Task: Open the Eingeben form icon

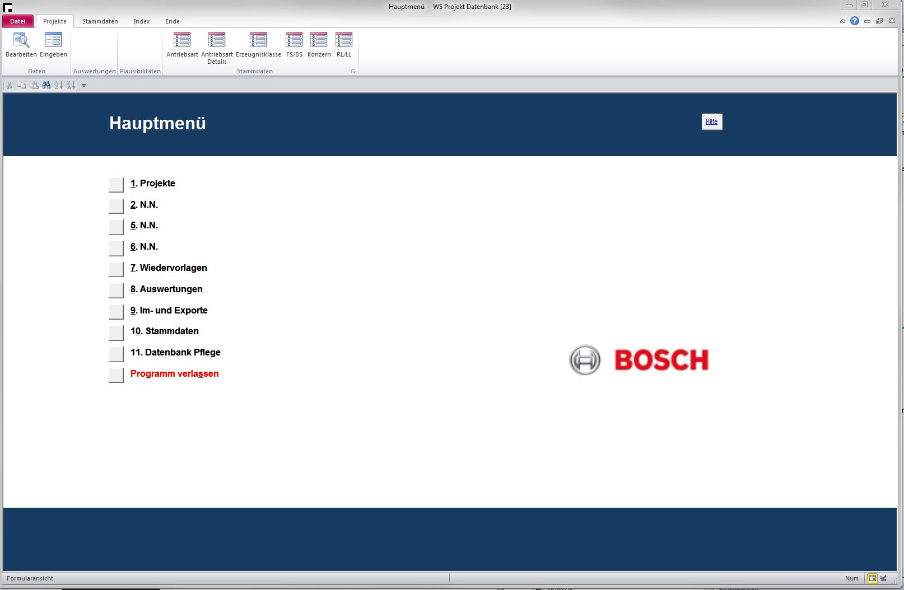Action: pos(53,45)
